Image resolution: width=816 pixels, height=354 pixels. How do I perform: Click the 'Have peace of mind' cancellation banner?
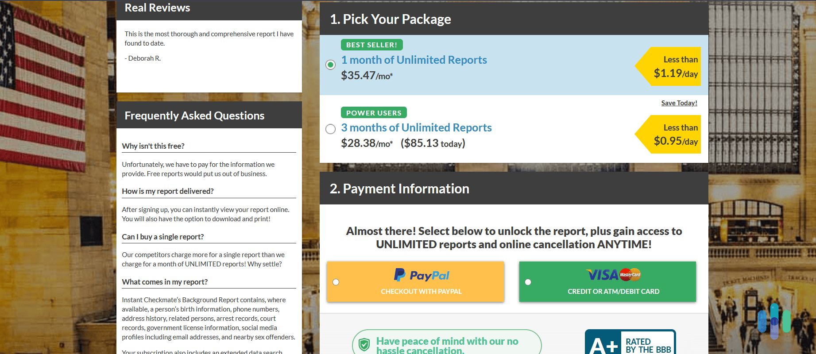point(447,342)
